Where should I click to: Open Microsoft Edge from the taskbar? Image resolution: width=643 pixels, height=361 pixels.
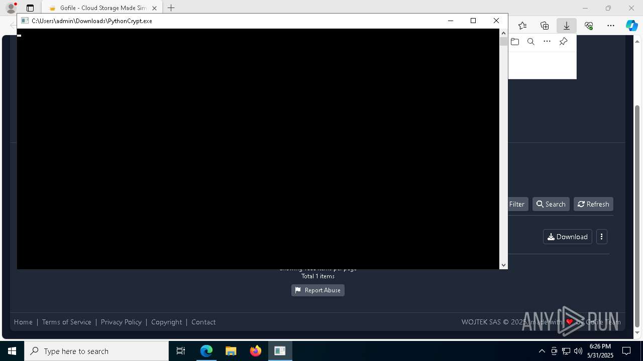206,351
